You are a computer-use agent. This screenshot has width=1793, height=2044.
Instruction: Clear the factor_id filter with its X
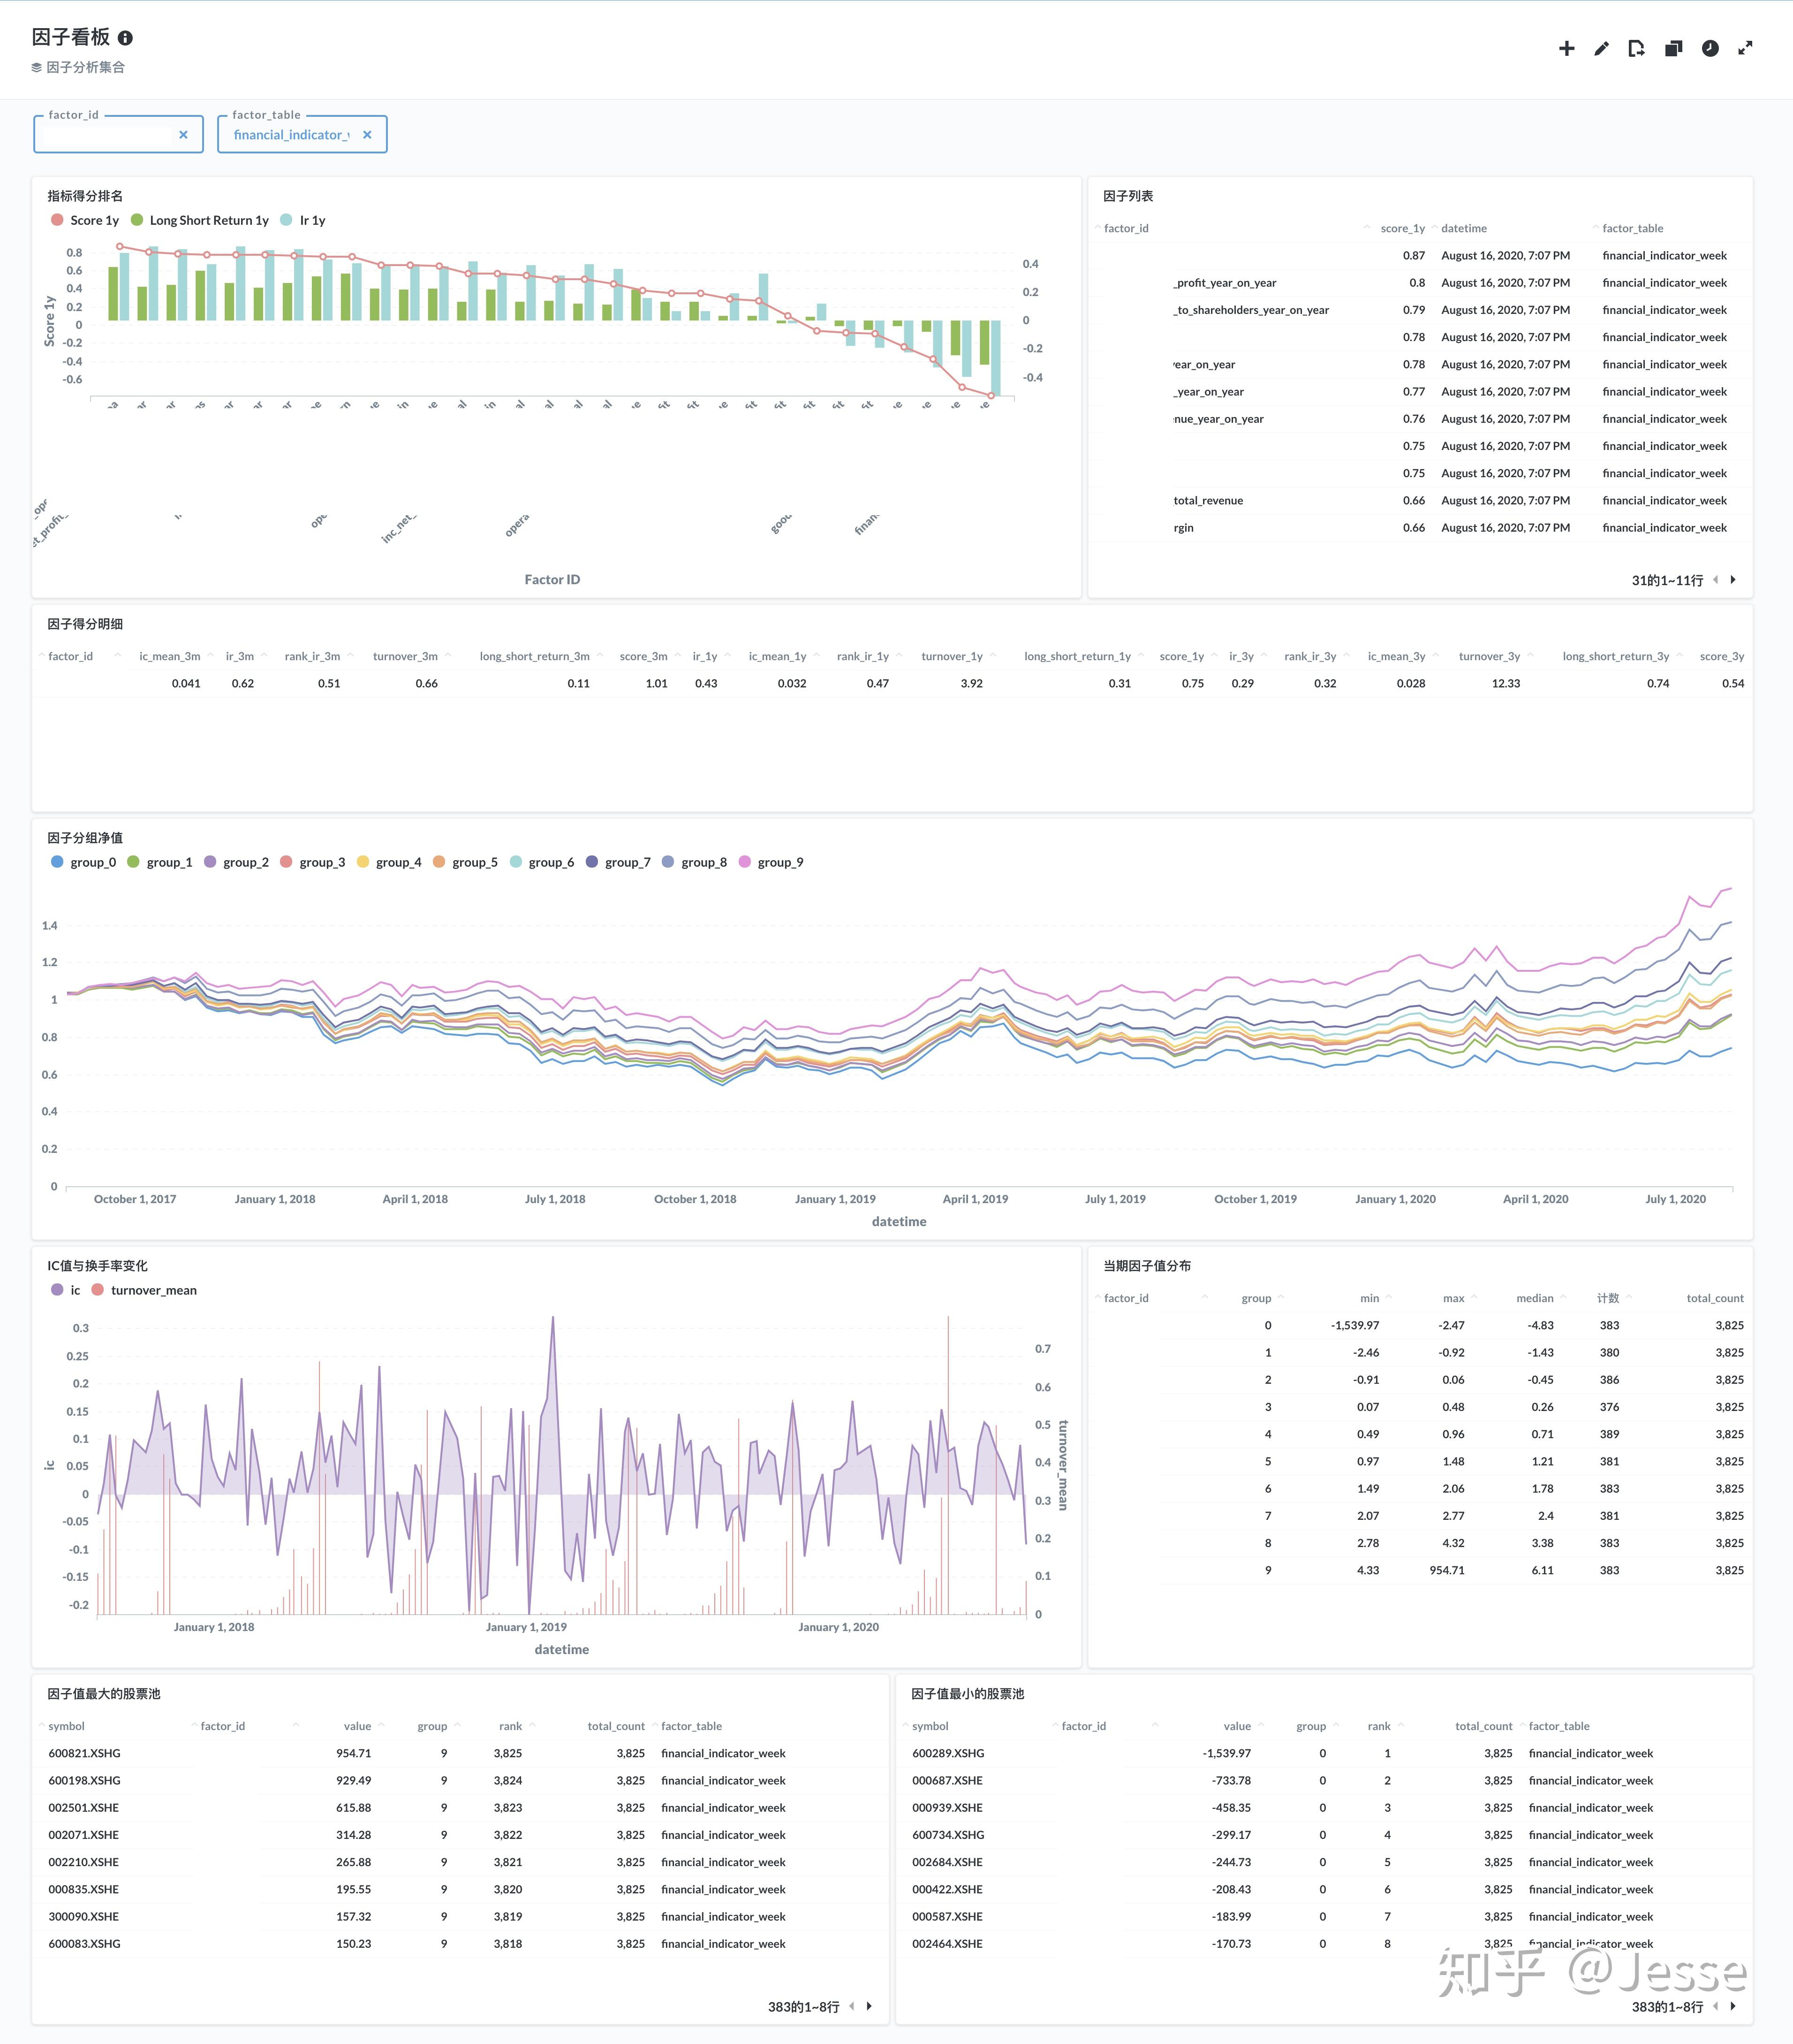(183, 135)
